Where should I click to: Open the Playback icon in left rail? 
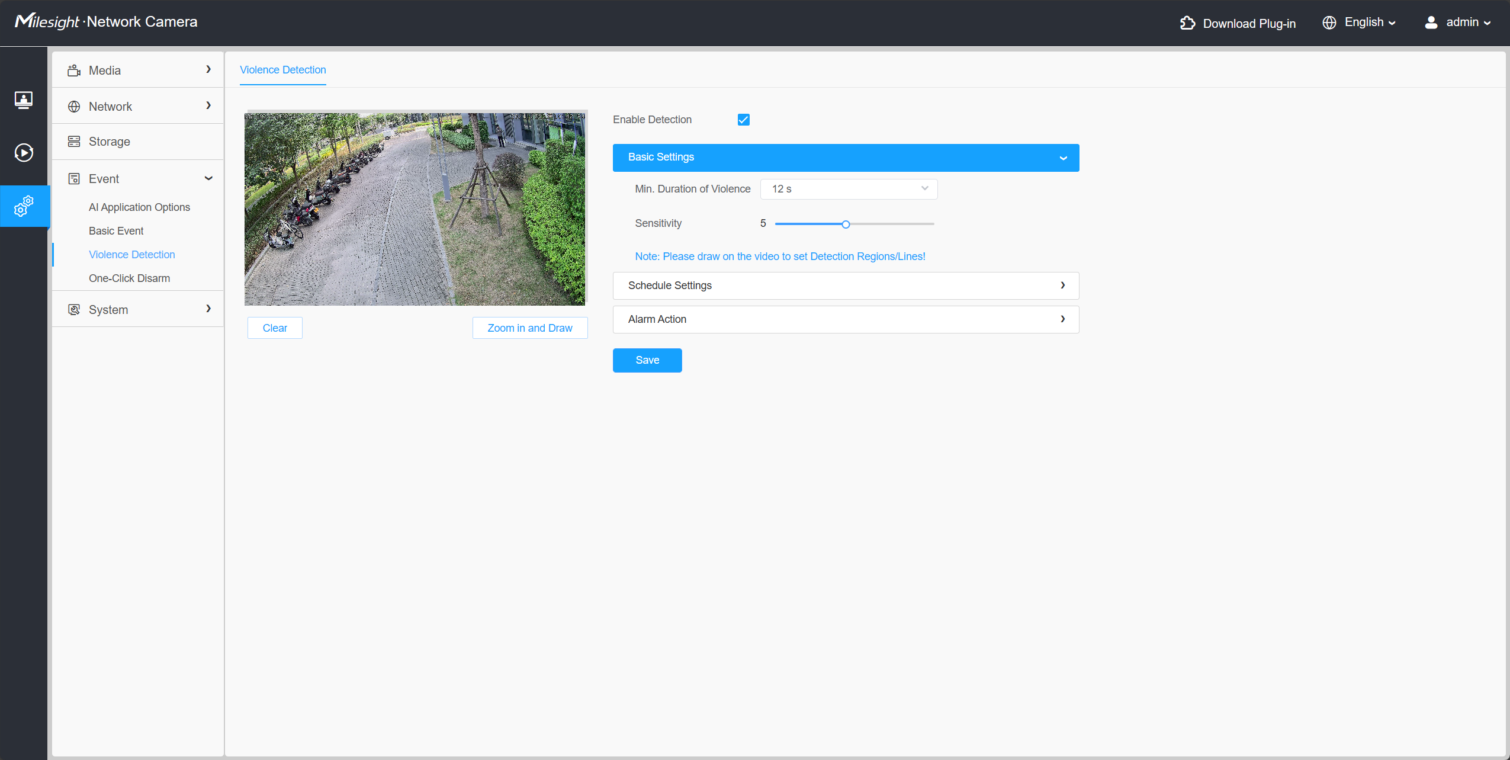coord(24,153)
